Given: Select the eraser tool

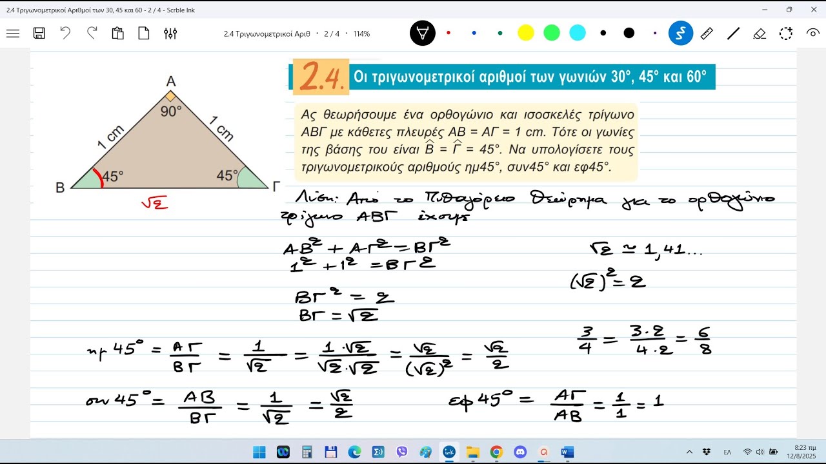Looking at the screenshot, I should coord(760,34).
